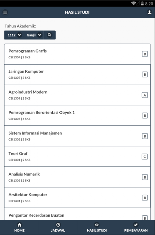Image resolution: width=155 pixels, height=235 pixels.
Task: Open the hamburger menu icon
Action: click(x=5, y=12)
